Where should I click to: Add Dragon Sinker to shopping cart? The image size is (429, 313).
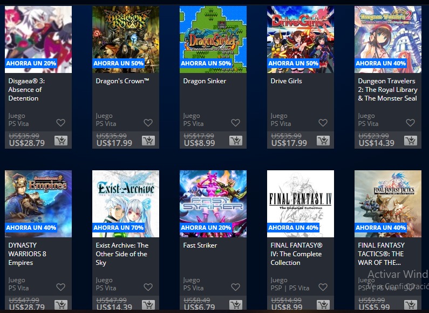(236, 141)
